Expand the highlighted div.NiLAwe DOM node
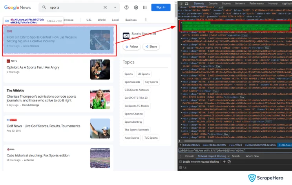Viewport: 292px width, 185px height. 181,23
